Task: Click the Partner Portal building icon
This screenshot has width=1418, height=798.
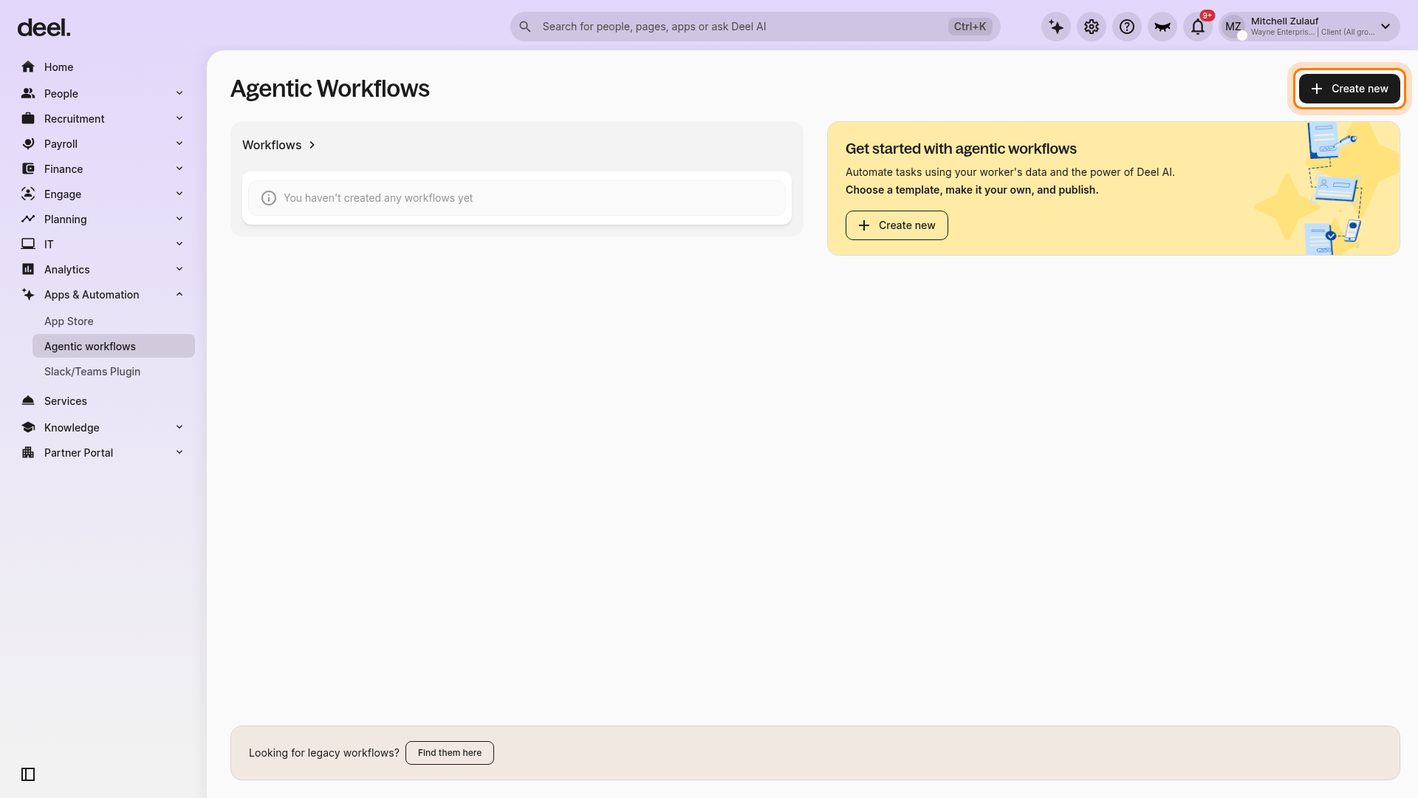Action: 28,453
